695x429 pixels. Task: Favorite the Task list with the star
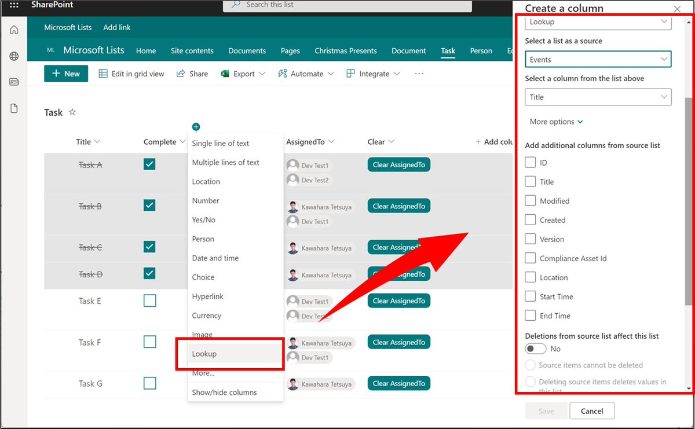pyautogui.click(x=72, y=112)
